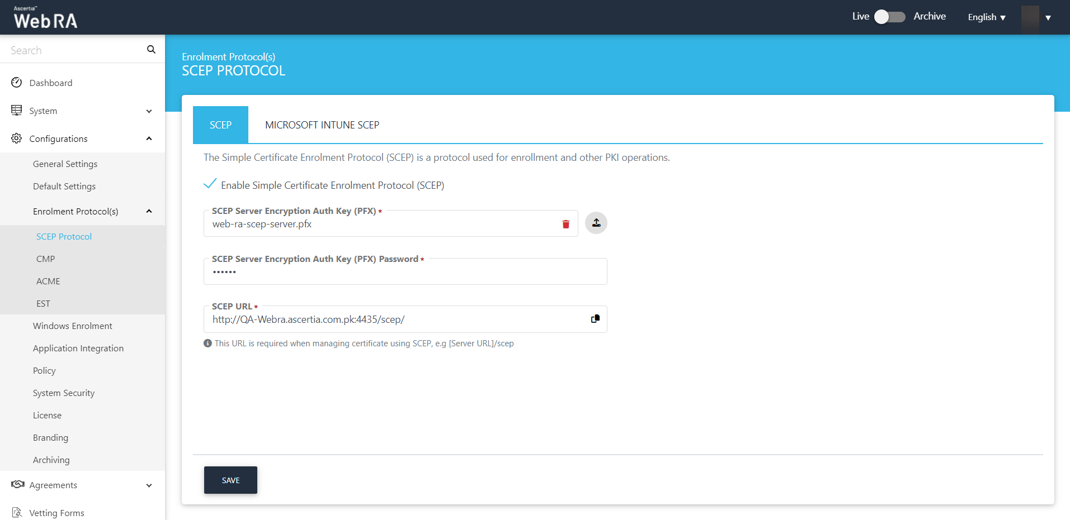Open the Policy page
This screenshot has height=520, width=1070.
pos(44,370)
